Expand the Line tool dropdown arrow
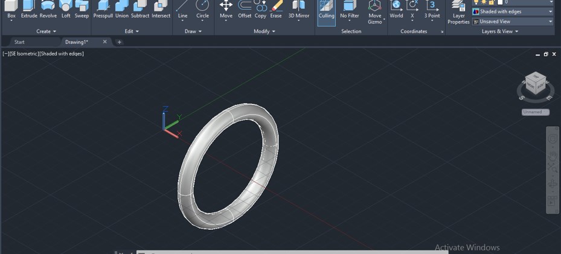This screenshot has height=254, width=561. [182, 21]
